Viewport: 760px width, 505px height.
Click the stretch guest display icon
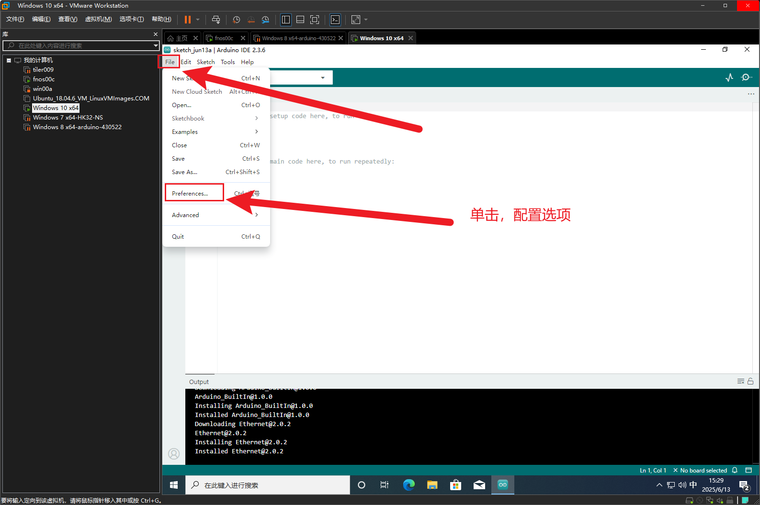coord(356,20)
